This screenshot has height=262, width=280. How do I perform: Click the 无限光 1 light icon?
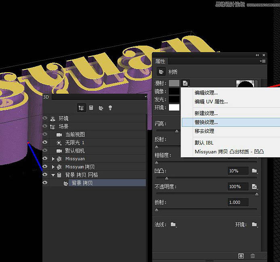click(59, 143)
